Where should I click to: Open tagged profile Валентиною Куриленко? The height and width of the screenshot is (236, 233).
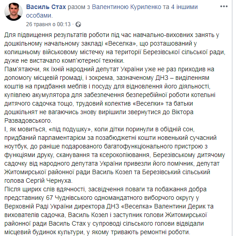pos(127,7)
